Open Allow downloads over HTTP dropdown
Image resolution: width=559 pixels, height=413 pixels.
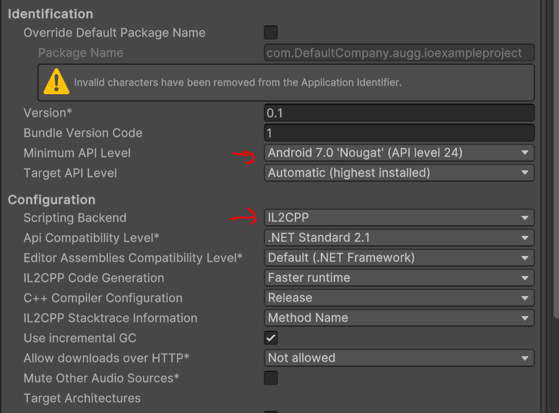[x=399, y=358]
